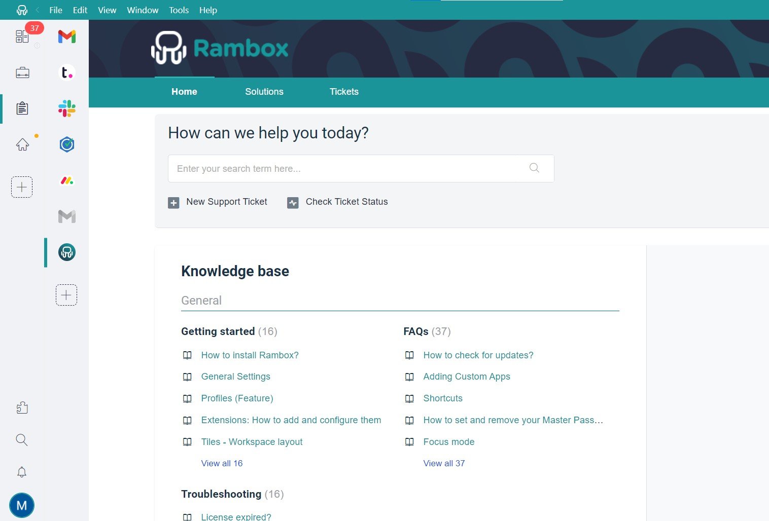Viewport: 769px width, 521px height.
Task: Open the Gmail app in sidebar
Action: (x=66, y=36)
